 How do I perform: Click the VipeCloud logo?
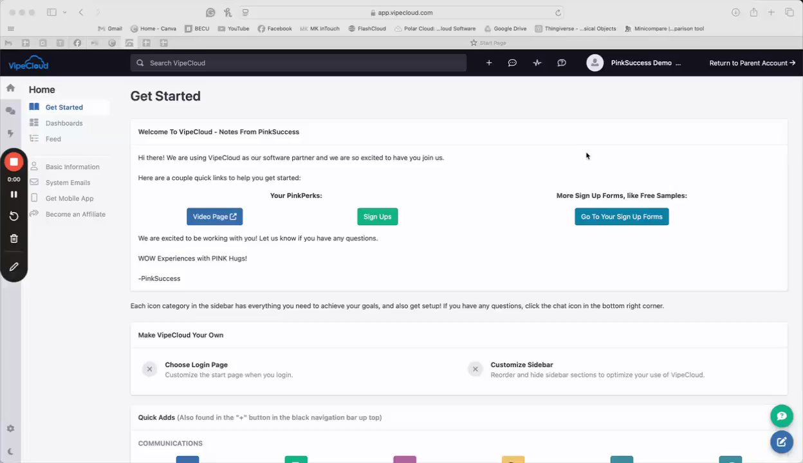[28, 64]
